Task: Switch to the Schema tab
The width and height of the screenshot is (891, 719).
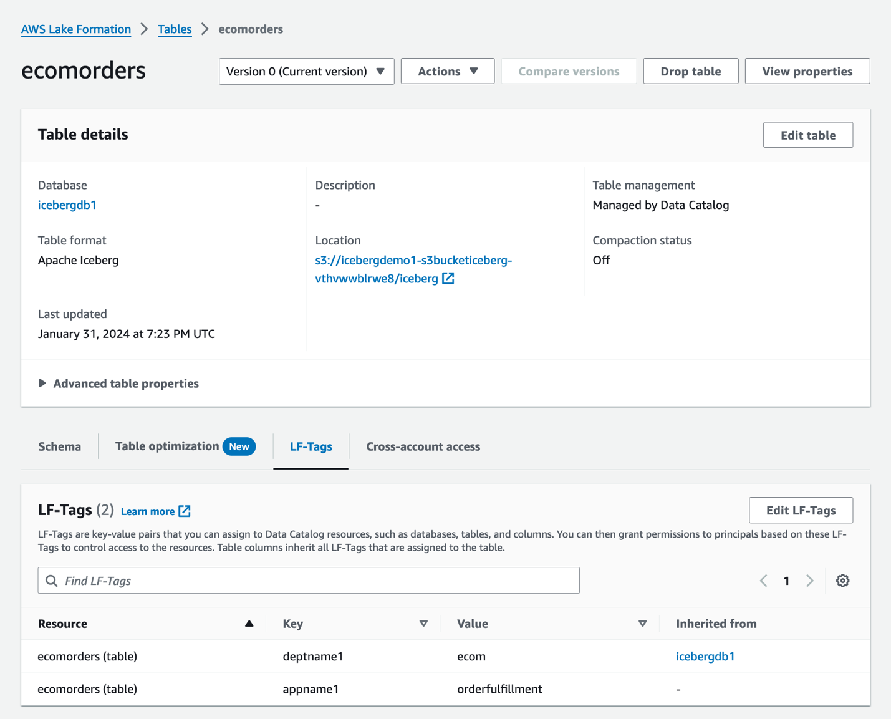Action: click(x=60, y=446)
